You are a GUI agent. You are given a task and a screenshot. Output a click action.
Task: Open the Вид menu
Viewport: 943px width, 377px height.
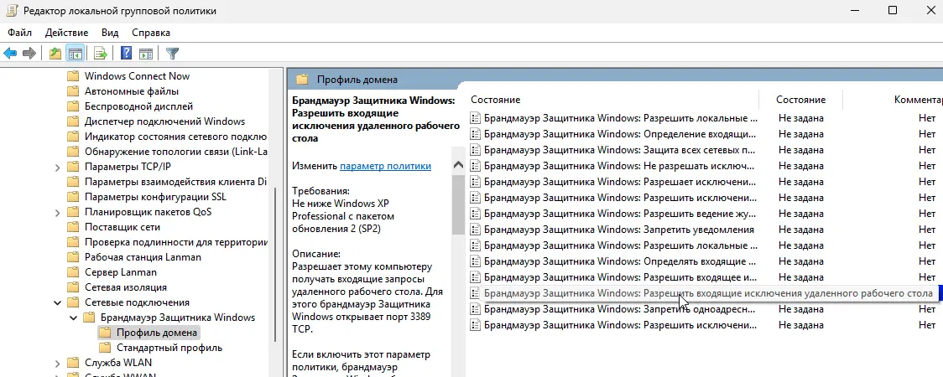point(110,33)
